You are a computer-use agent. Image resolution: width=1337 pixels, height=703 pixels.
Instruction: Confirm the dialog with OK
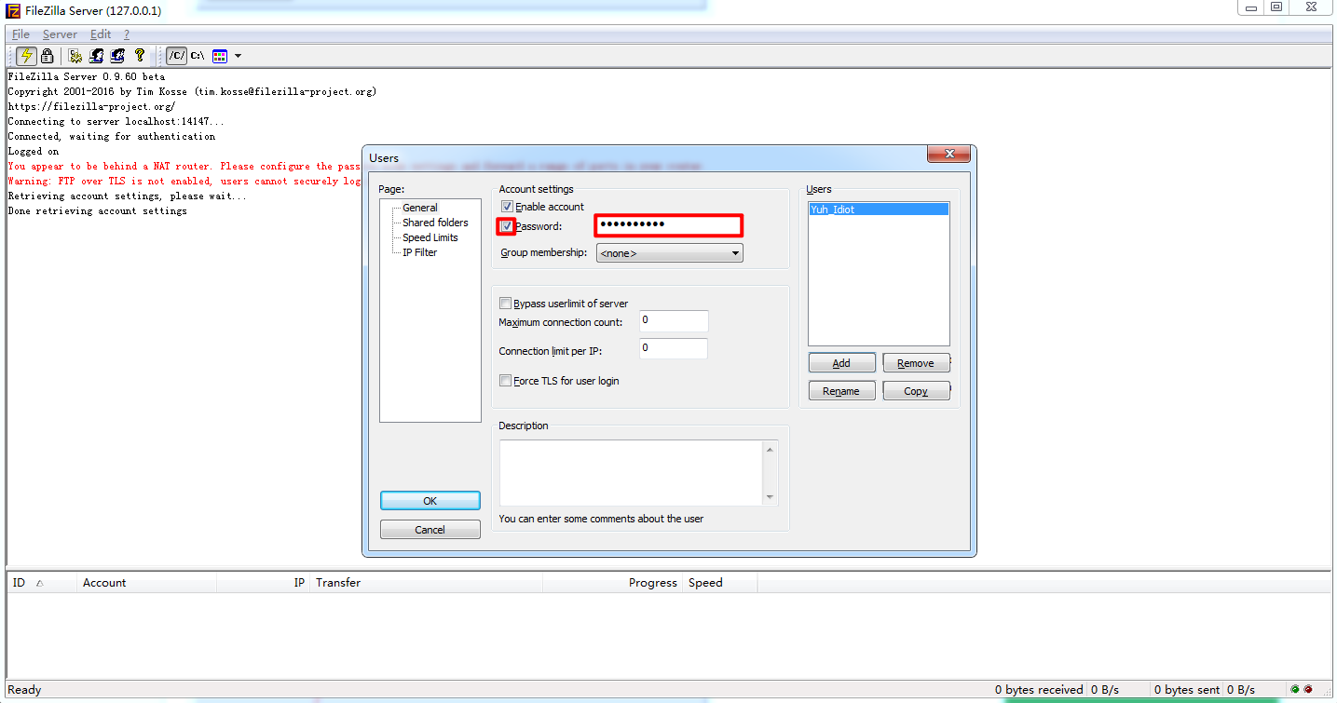click(x=430, y=501)
